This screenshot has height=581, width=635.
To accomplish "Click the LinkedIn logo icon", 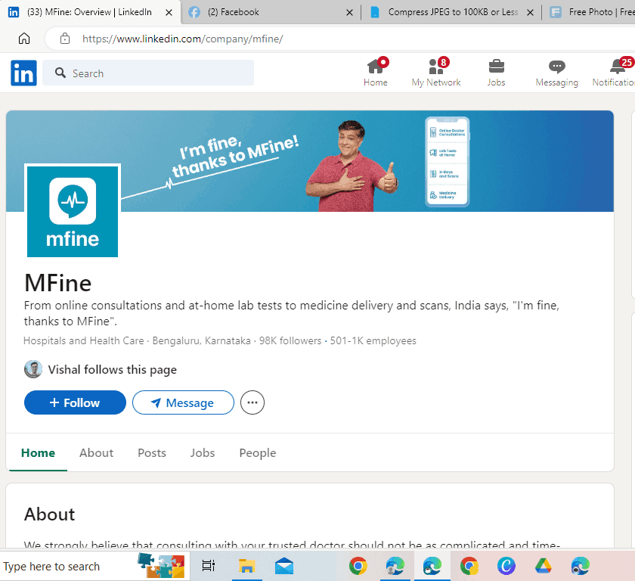I will pos(23,73).
